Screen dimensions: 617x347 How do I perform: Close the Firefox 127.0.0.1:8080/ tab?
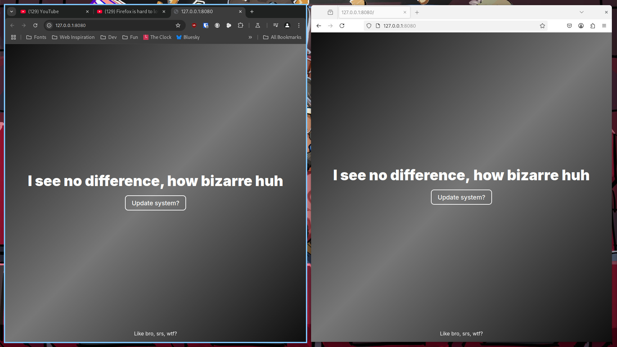405,12
